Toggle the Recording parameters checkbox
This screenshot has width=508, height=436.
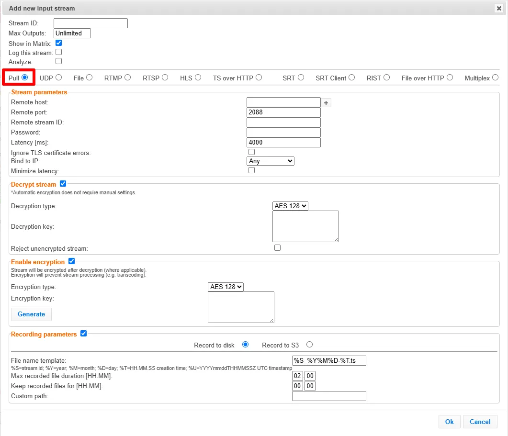(x=84, y=333)
